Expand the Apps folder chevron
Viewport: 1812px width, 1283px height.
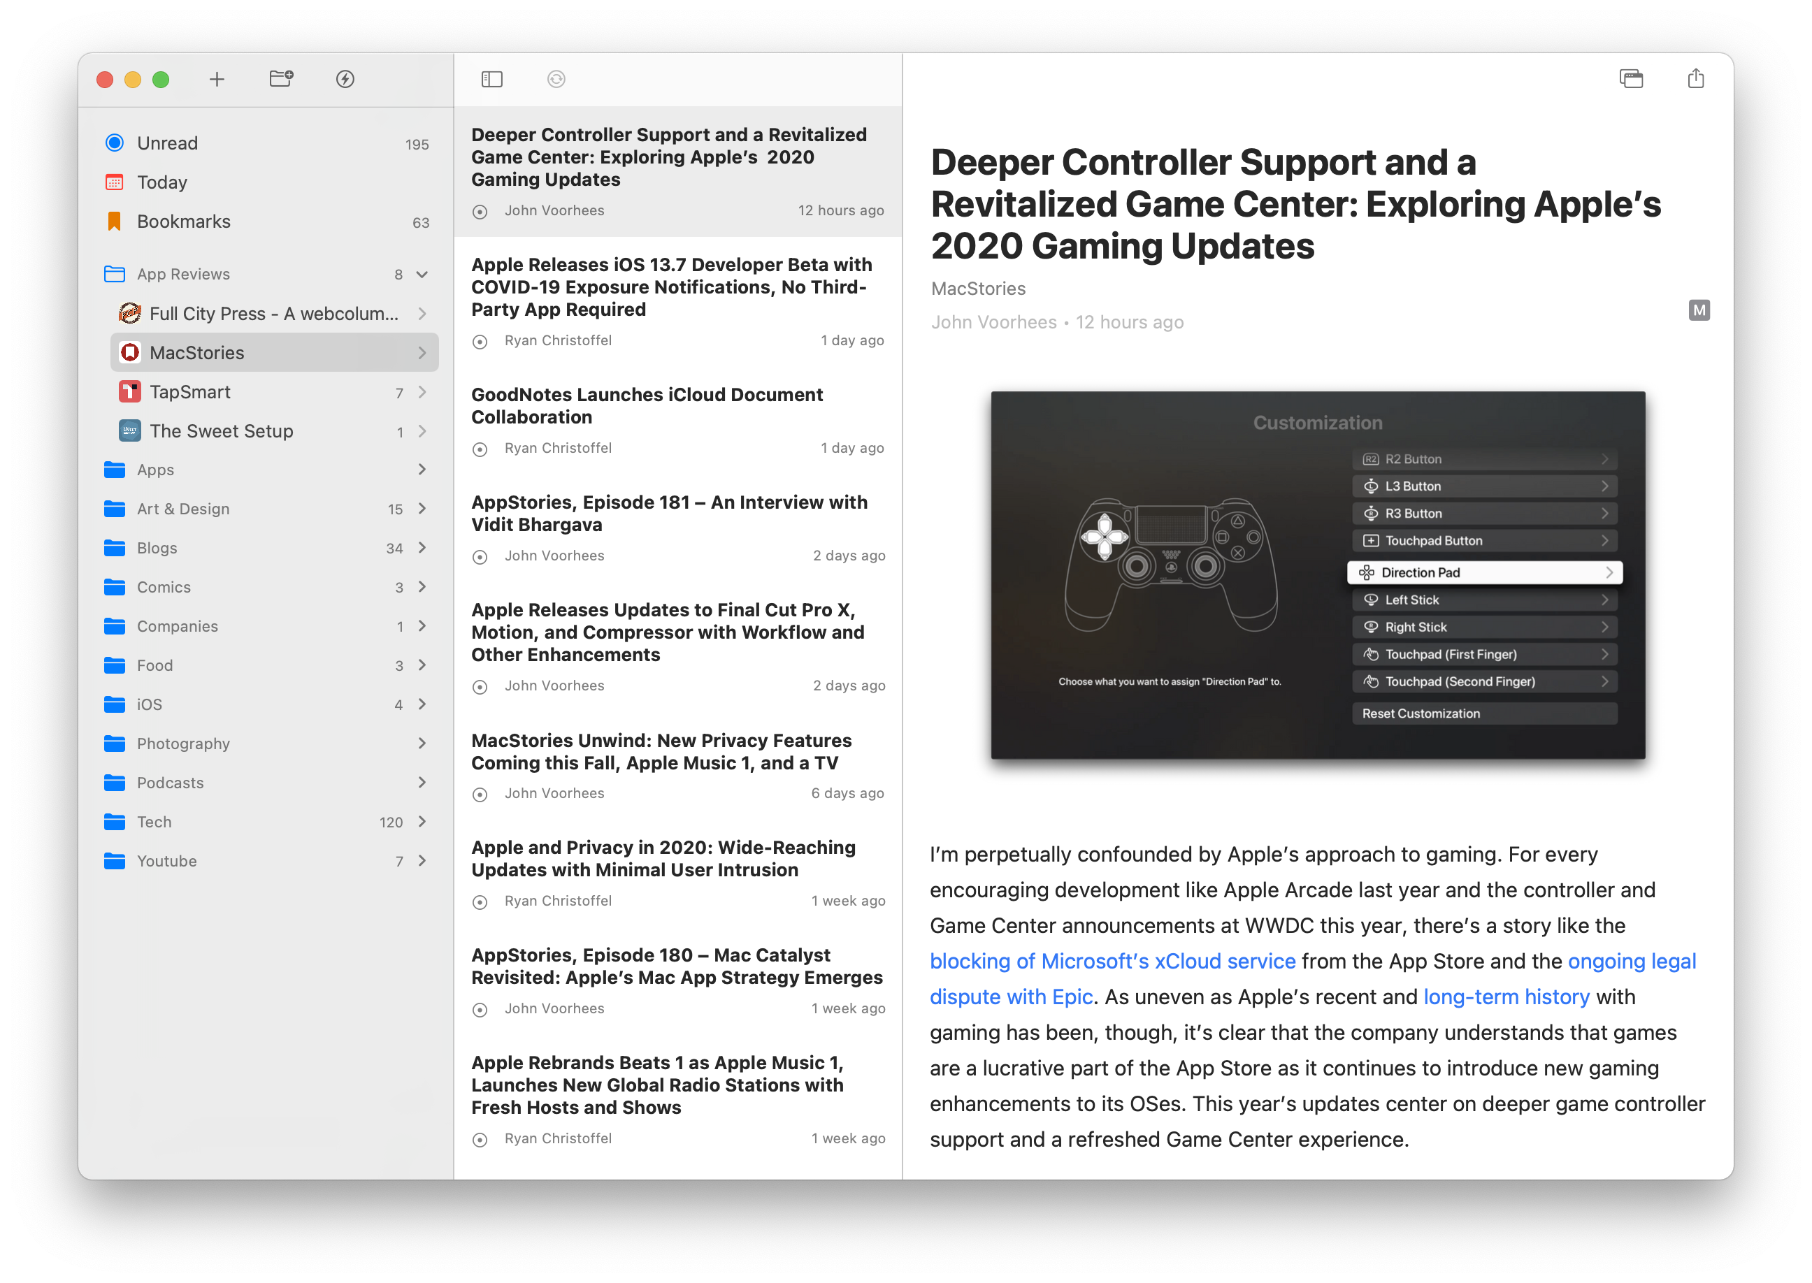[x=422, y=470]
